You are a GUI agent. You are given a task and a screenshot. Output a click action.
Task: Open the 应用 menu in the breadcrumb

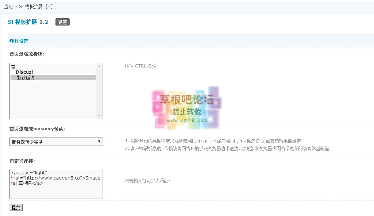point(8,6)
